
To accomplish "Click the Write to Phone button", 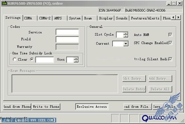I will (x=46, y=107).
